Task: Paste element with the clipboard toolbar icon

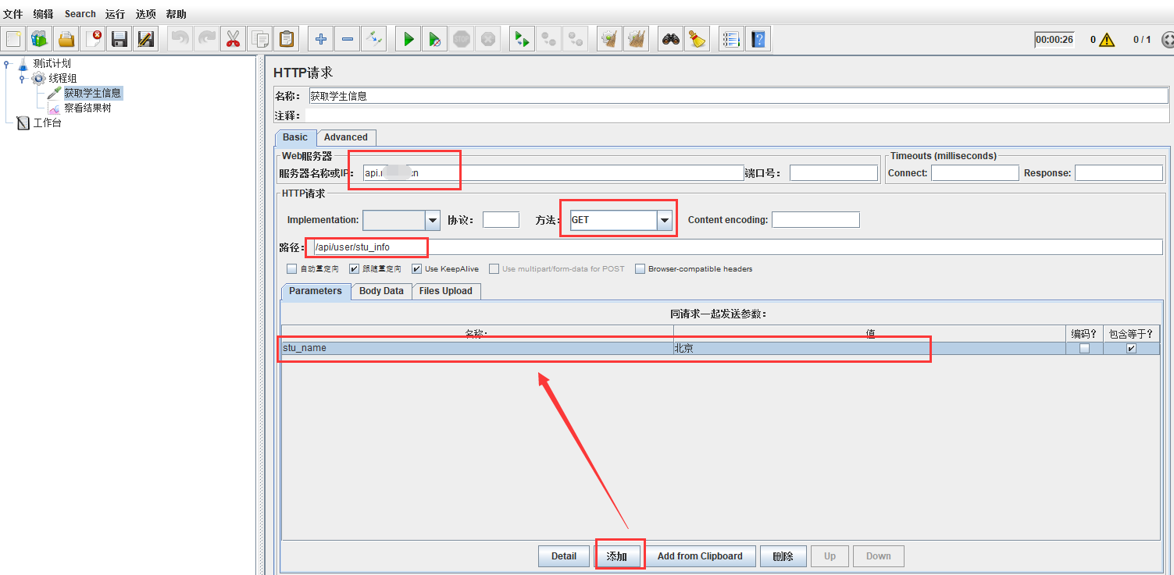Action: (286, 38)
